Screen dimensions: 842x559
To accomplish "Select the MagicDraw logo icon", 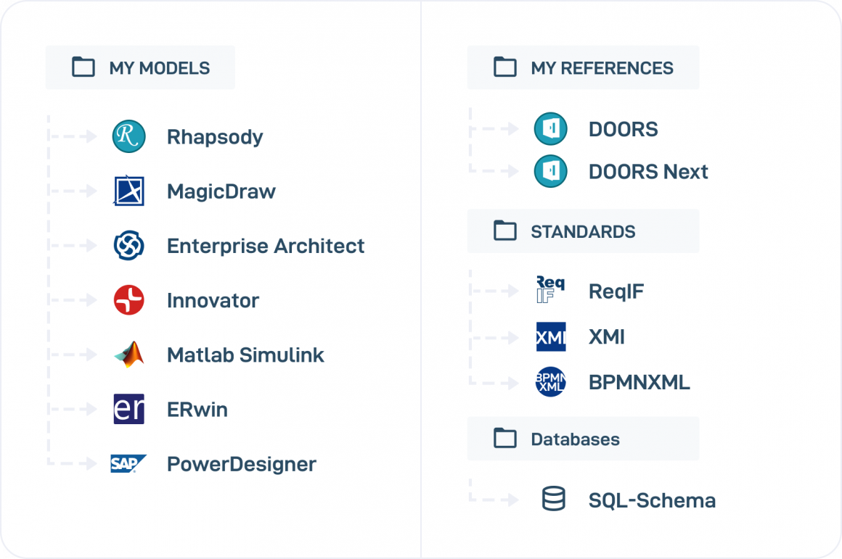I will tap(129, 191).
